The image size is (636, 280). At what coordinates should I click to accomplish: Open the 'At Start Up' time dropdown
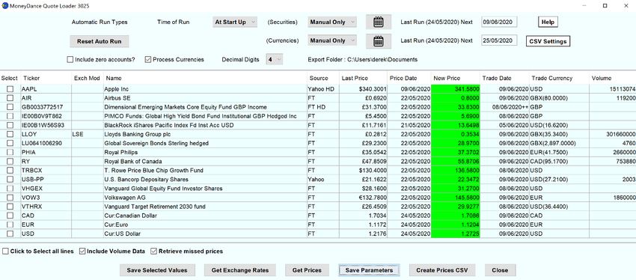point(235,22)
